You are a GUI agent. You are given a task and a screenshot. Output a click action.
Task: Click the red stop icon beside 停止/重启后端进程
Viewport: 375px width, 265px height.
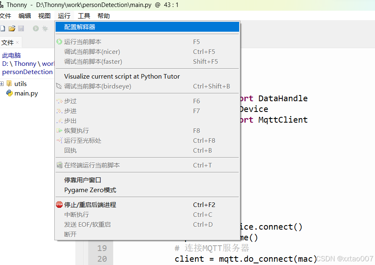(x=60, y=205)
